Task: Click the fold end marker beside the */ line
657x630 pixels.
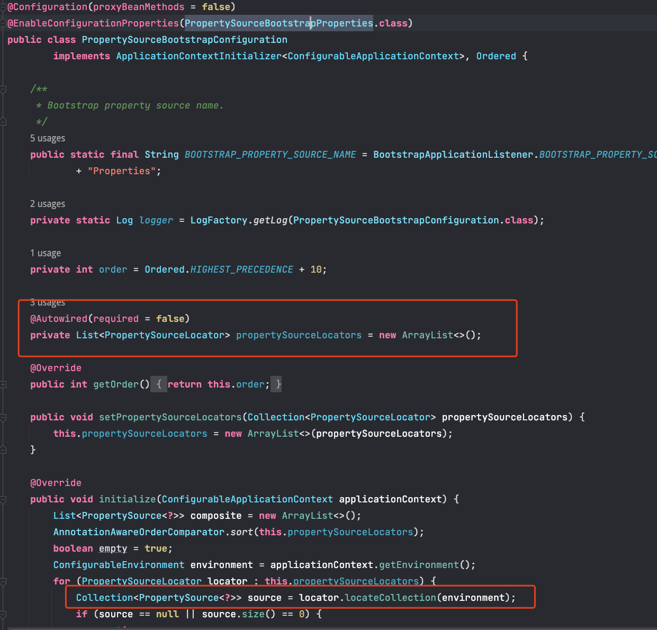Action: [x=3, y=122]
